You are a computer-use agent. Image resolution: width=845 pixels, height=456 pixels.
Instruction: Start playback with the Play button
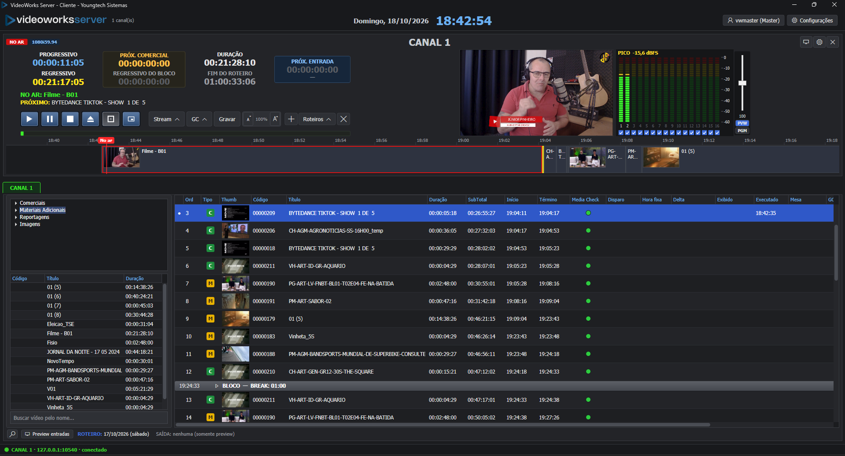click(29, 119)
